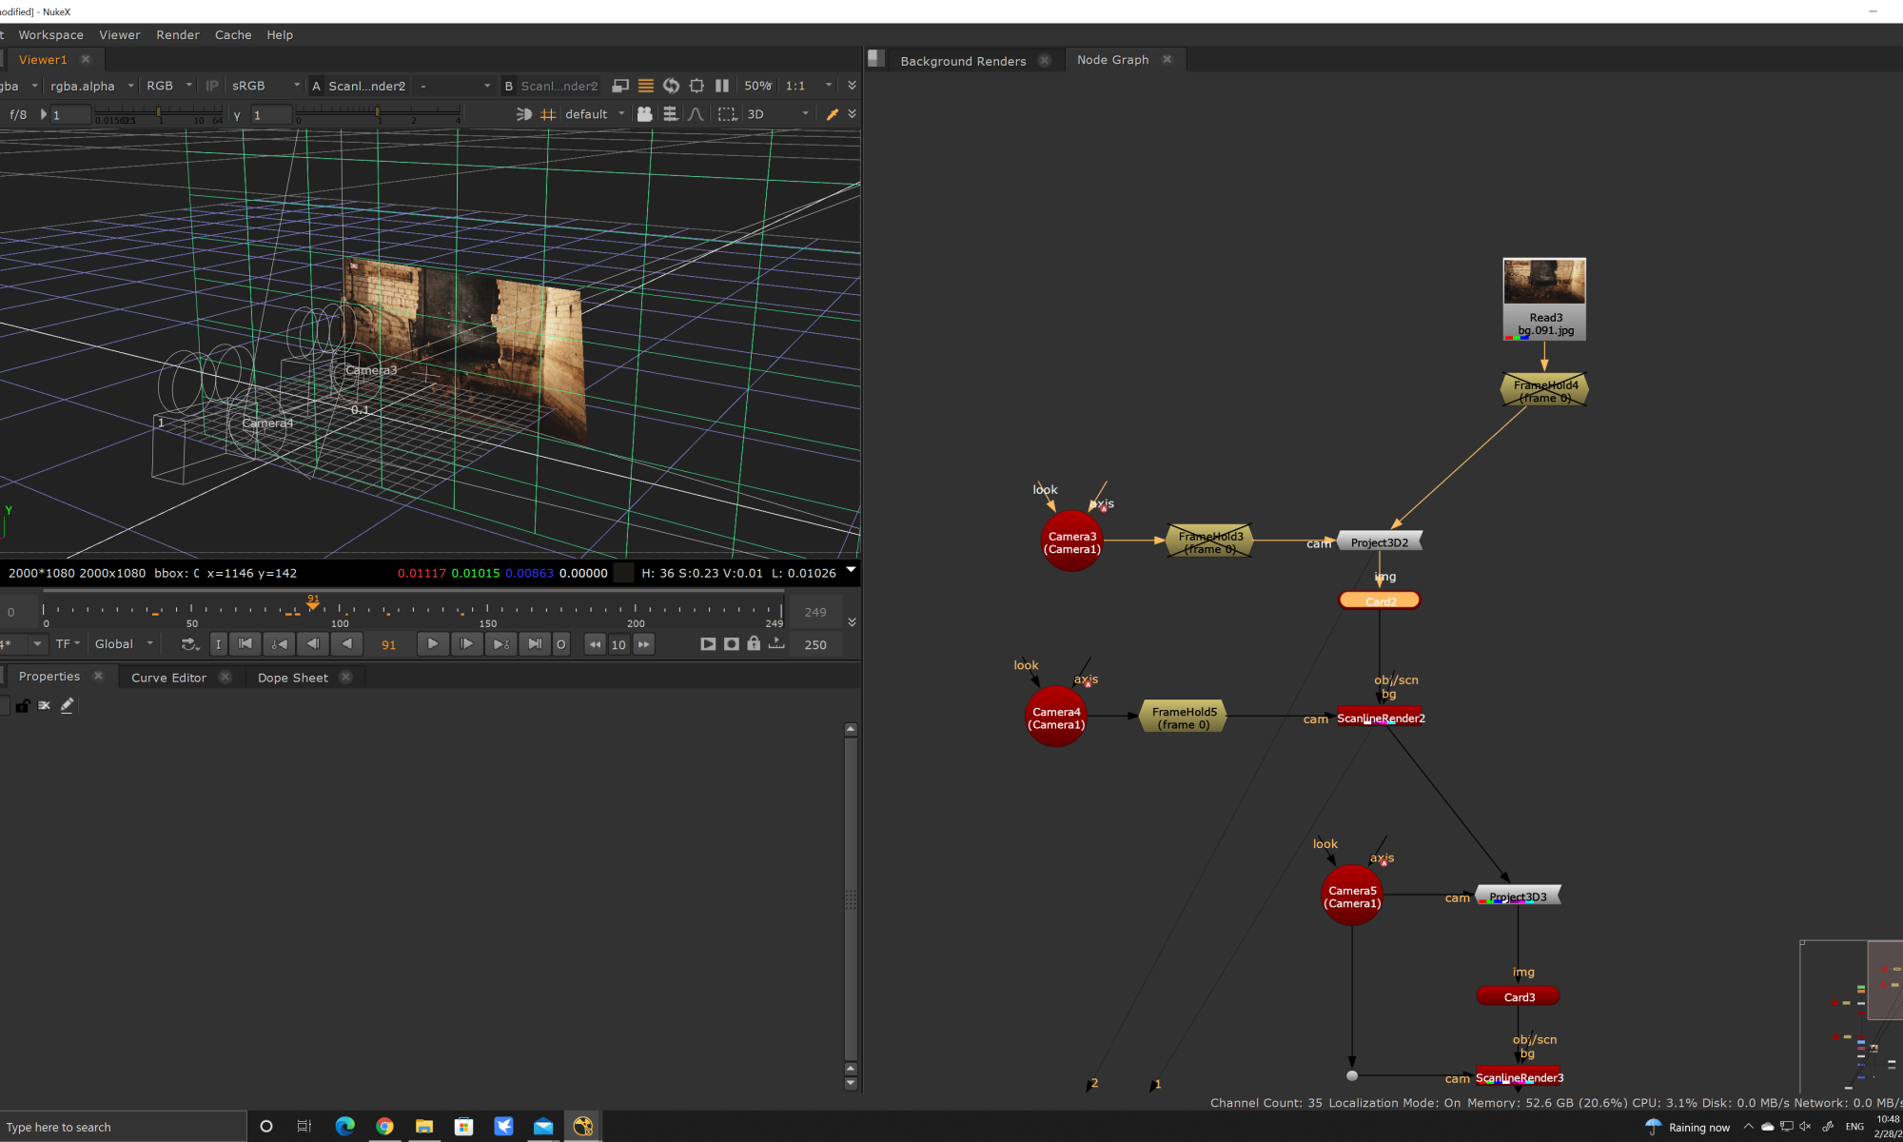Select the ScanlineRender2 node
This screenshot has width=1903, height=1142.
(x=1380, y=718)
